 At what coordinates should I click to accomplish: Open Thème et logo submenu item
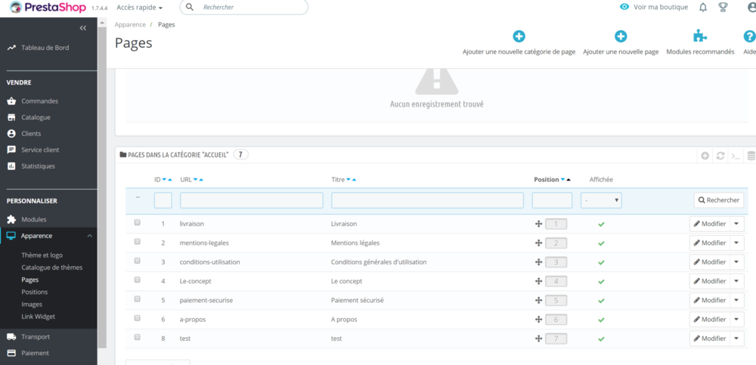point(42,255)
